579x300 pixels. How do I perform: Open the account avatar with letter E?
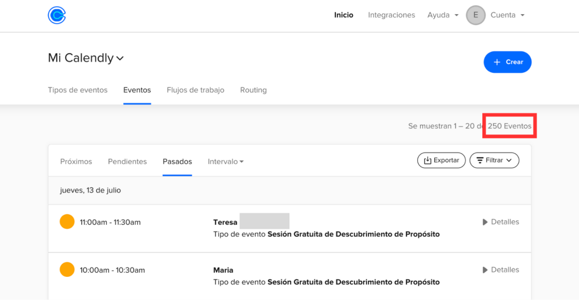tap(476, 15)
